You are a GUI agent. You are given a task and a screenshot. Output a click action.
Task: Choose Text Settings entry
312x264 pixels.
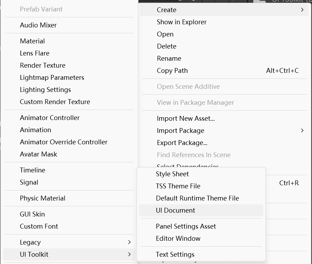click(x=175, y=254)
